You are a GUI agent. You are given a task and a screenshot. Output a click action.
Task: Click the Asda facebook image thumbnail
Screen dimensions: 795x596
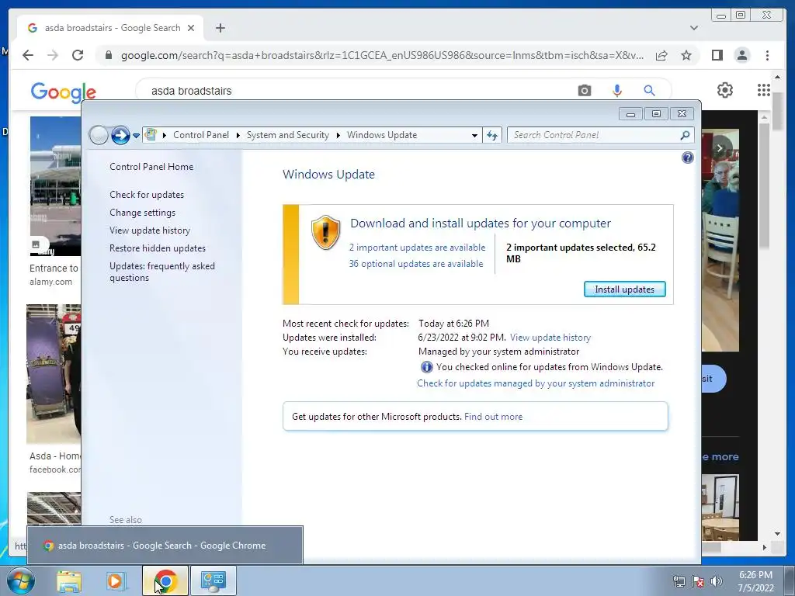click(54, 374)
